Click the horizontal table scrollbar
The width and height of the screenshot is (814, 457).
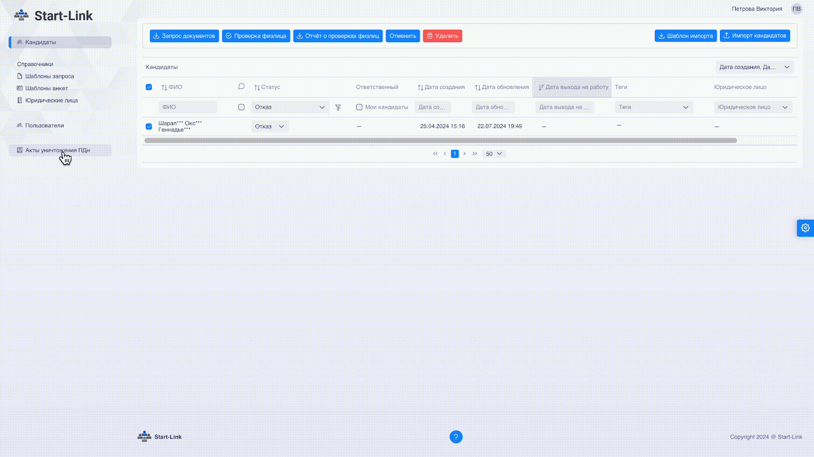pos(441,140)
